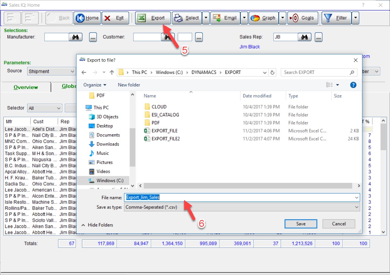Click the Manufacturer binoculars search icon
The width and height of the screenshot is (390, 275).
click(x=76, y=37)
